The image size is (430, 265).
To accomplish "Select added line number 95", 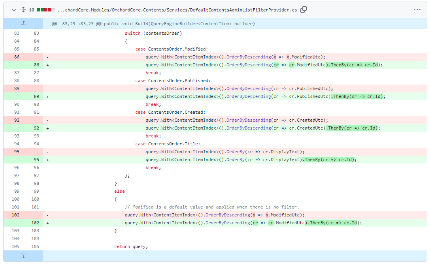I will 36,160.
